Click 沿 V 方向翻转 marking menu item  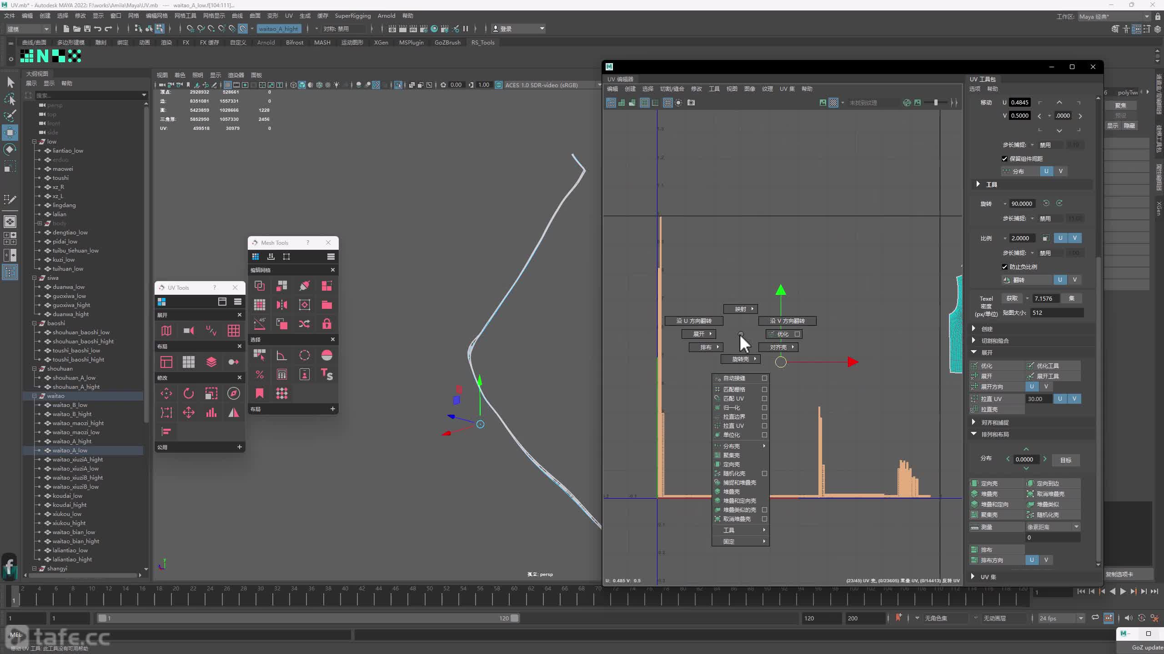pyautogui.click(x=787, y=321)
